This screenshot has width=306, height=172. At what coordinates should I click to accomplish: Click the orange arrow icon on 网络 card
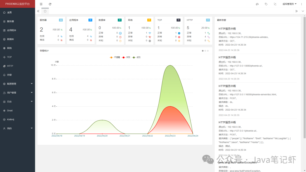149,20
